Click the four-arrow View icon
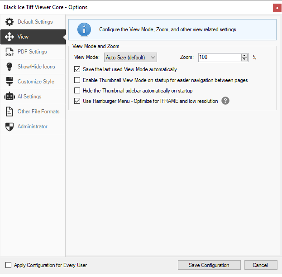The width and height of the screenshot is (282, 277). tap(10, 37)
